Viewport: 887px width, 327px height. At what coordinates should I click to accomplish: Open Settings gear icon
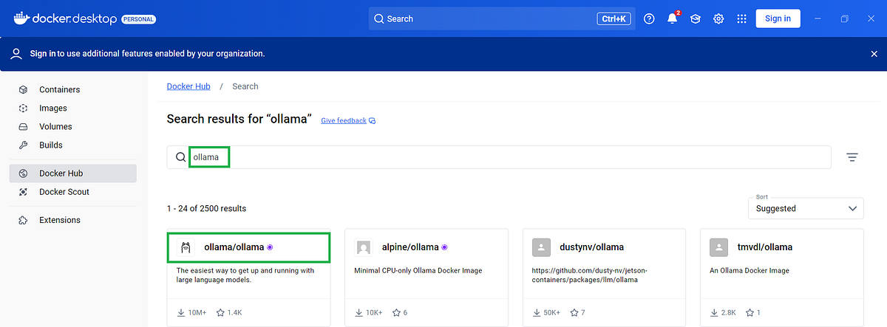718,18
